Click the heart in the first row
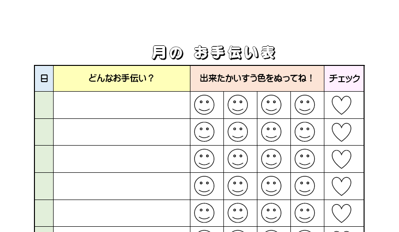This screenshot has height=232, width=399. pyautogui.click(x=342, y=105)
